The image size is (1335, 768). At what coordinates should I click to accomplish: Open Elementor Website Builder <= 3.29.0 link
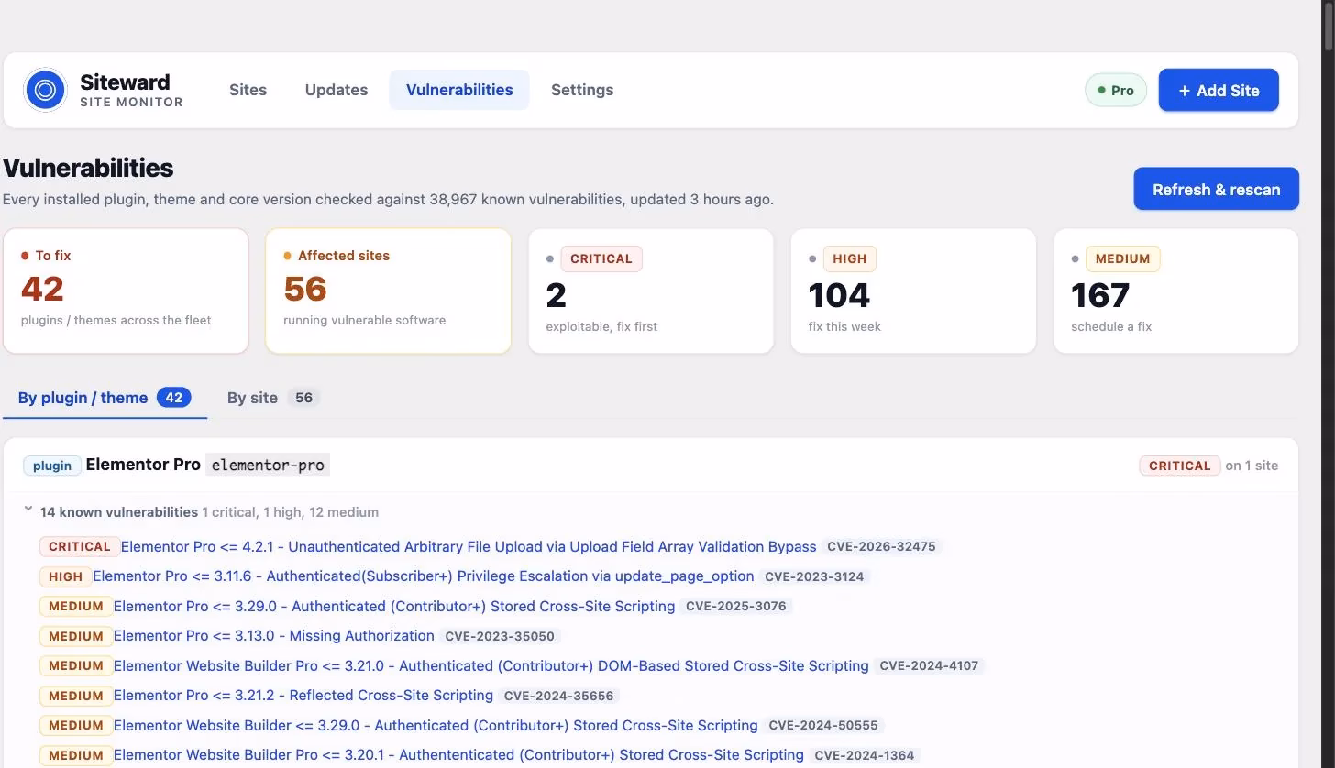[x=436, y=725]
